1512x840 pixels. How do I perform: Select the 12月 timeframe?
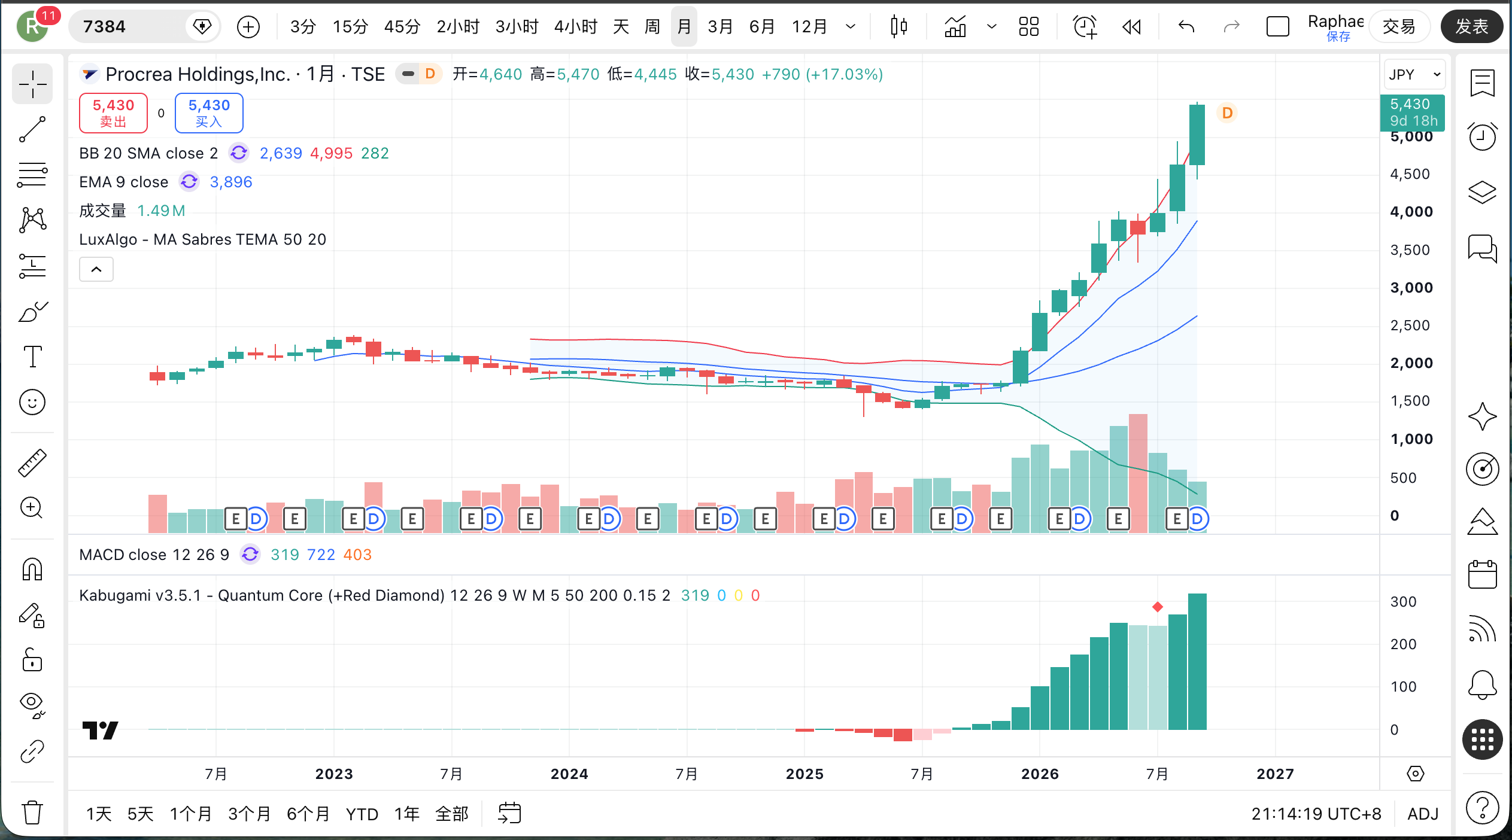tap(809, 27)
